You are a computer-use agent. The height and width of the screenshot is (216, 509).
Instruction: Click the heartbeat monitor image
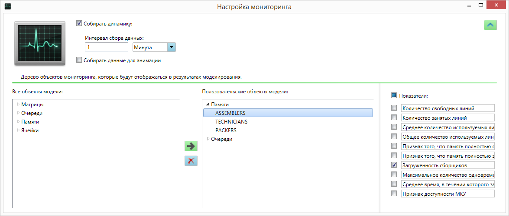pos(41,43)
